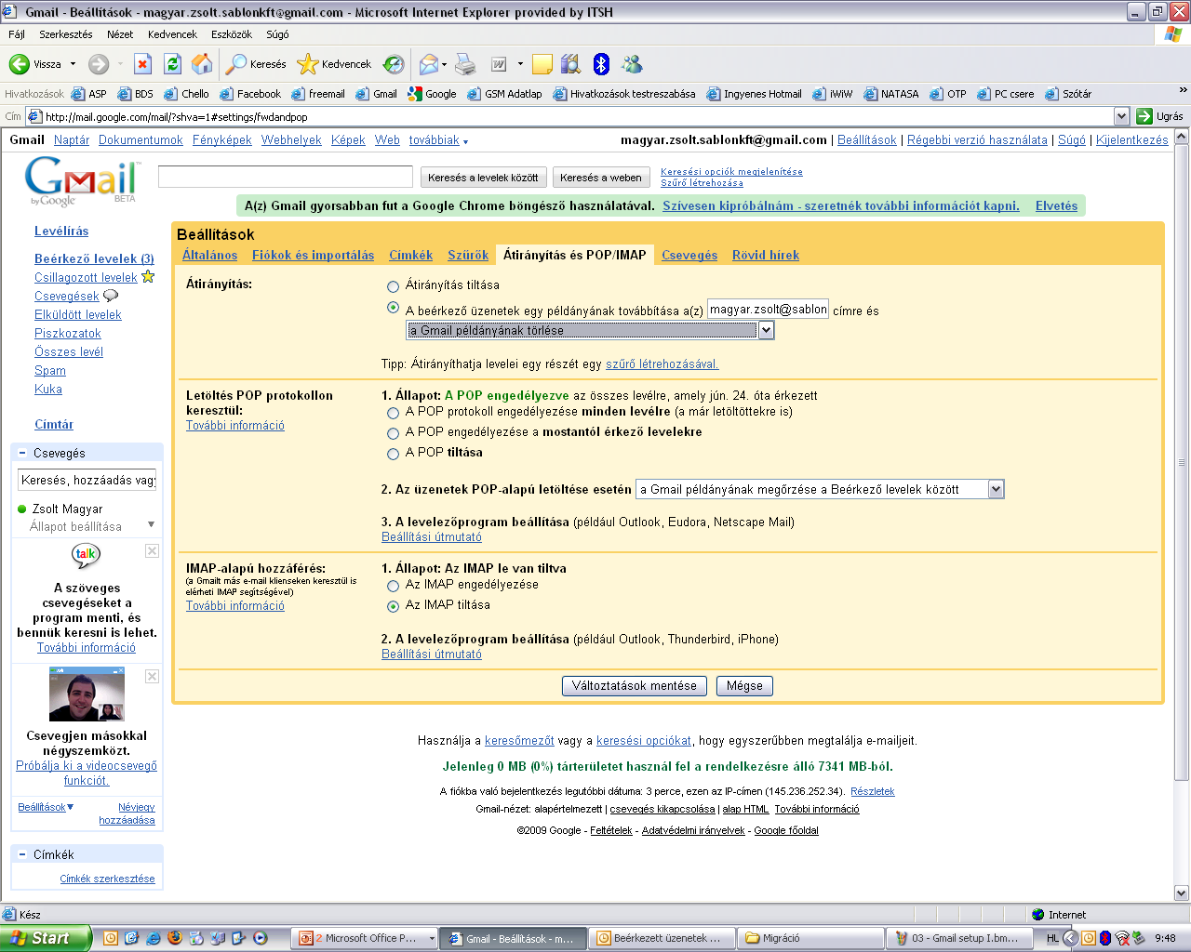Click the Refresh page icon
This screenshot has width=1191, height=952.
pyautogui.click(x=172, y=64)
